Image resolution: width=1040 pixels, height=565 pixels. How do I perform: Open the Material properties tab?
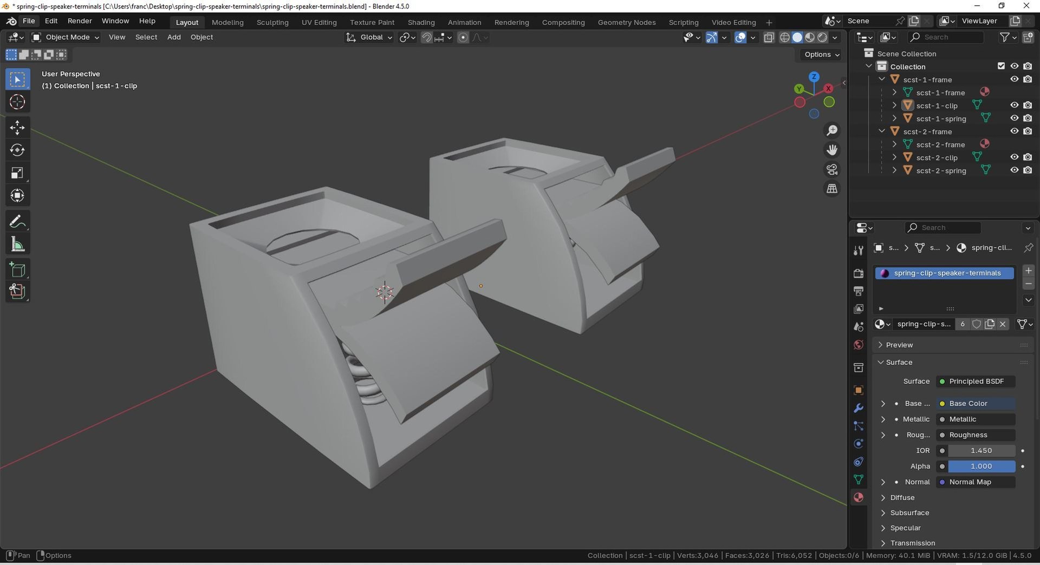coord(858,497)
